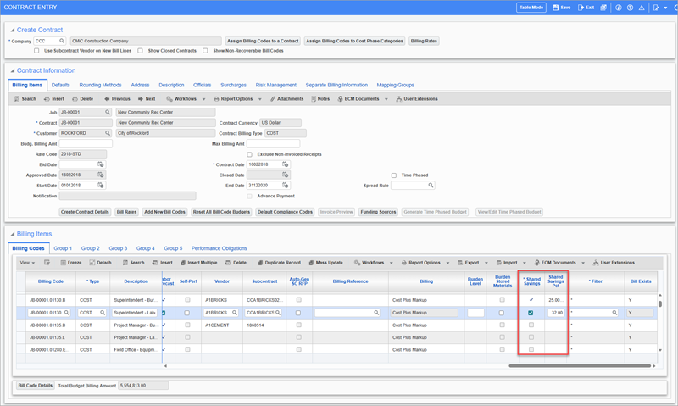Collapse the Contract Information section
Screen dimensions: 678x406
13,70
